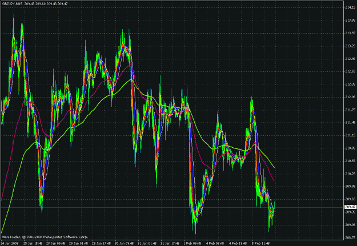This screenshot has height=246, width=357.
Task: Click the 29 Jan 17:45 time label
Action: point(101,243)
